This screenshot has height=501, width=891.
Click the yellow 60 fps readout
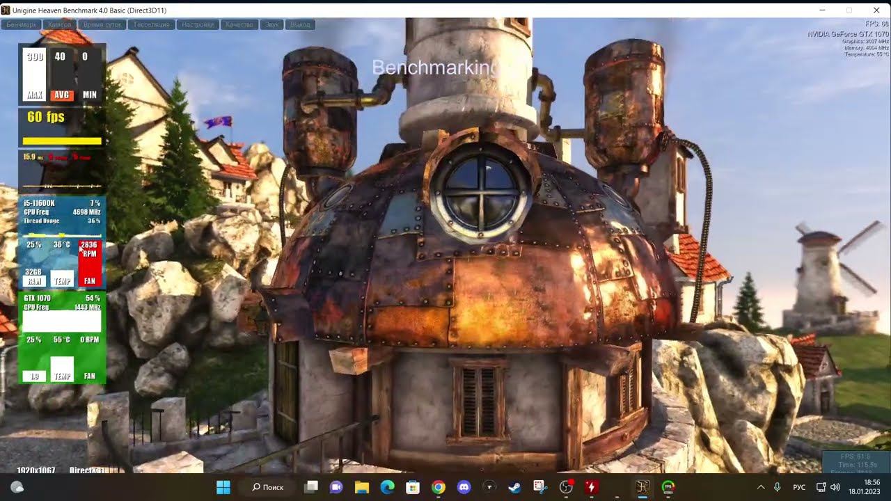46,117
